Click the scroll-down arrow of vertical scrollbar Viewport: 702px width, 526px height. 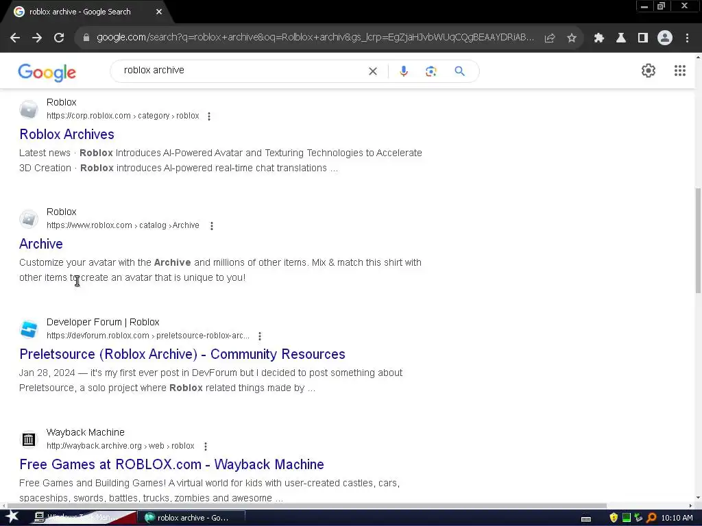coord(698,498)
